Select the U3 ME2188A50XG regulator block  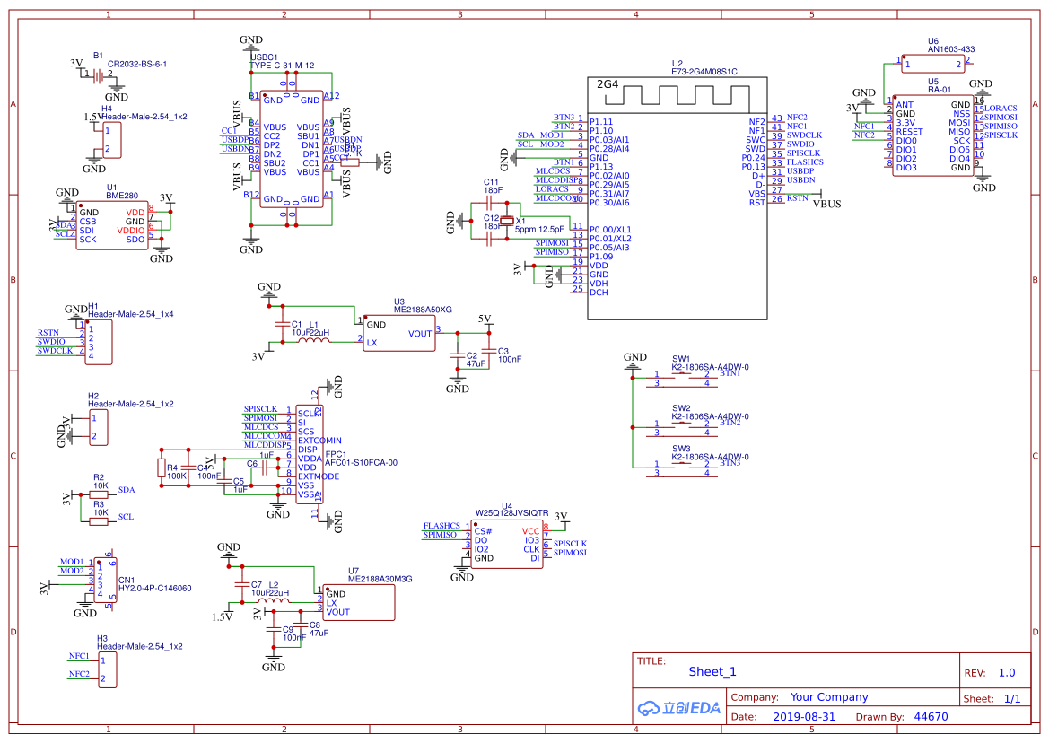pos(398,332)
